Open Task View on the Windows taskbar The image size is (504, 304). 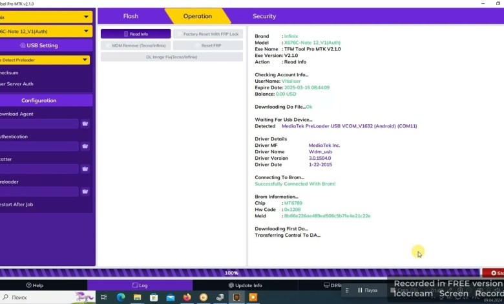(103, 298)
